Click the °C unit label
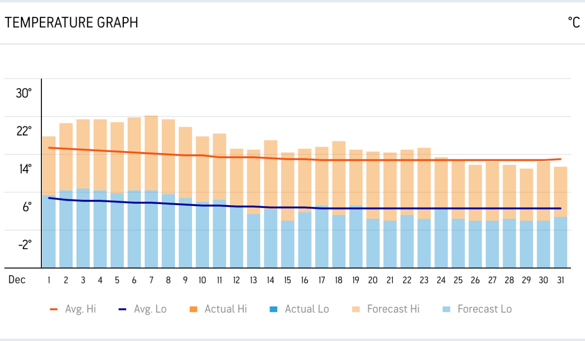This screenshot has height=341, width=585. point(573,22)
